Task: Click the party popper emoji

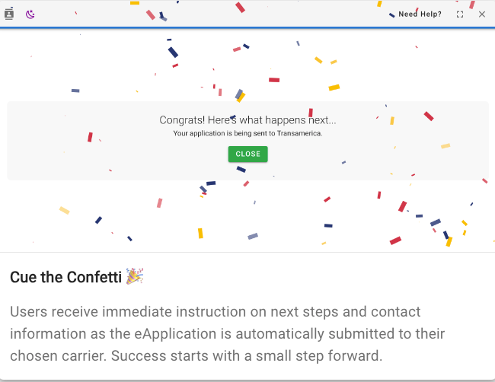Action: [135, 276]
